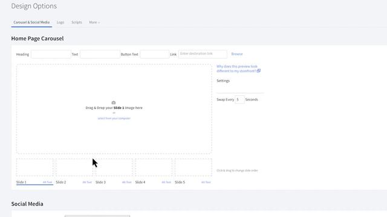Click Alt Text link for Slide 1
Viewport: 387px width, 217px height.
(x=47, y=182)
